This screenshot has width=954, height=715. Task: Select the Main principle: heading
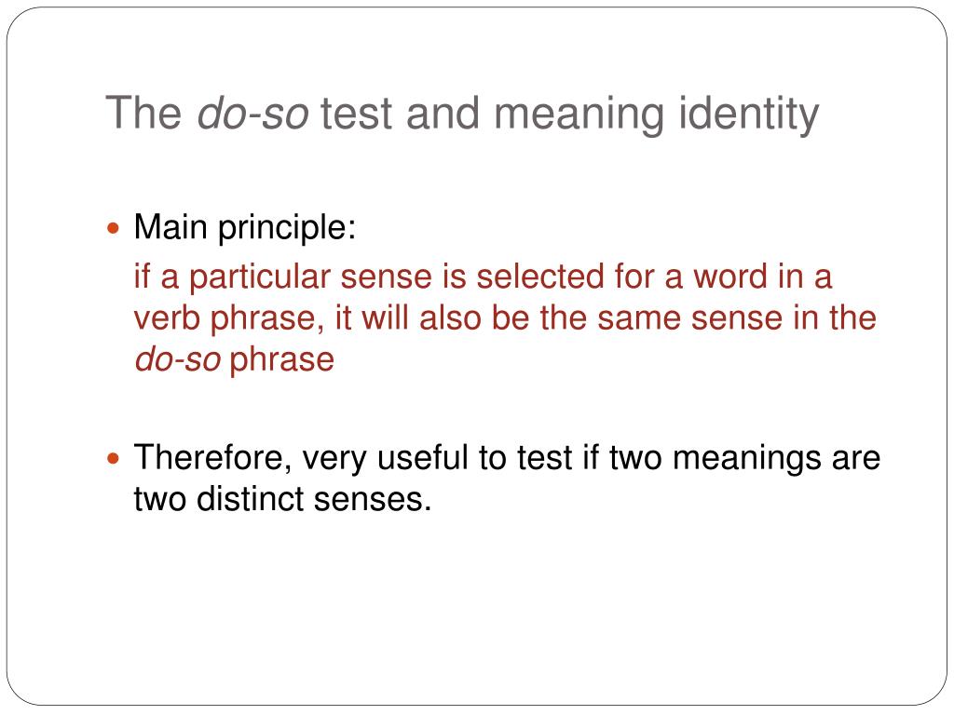pos(245,229)
